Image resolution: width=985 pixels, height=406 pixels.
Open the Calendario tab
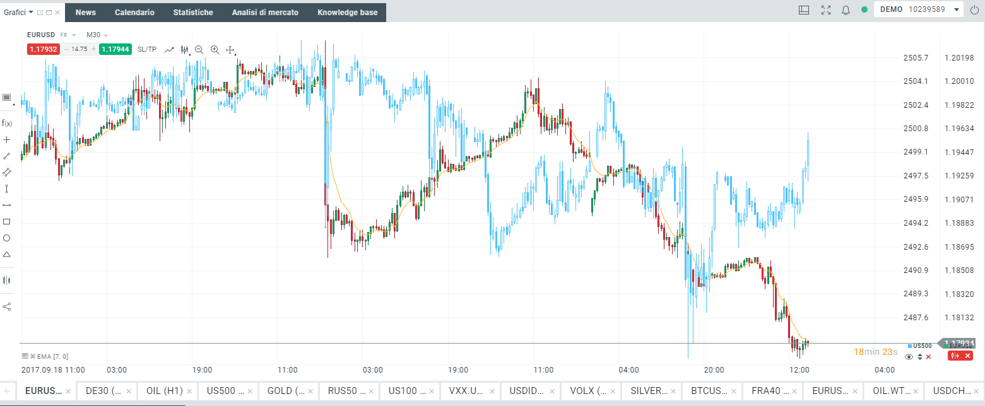[134, 12]
